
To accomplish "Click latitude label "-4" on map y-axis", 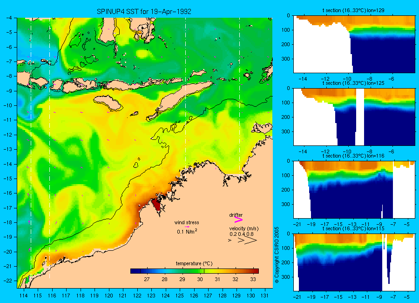I will [9, 18].
